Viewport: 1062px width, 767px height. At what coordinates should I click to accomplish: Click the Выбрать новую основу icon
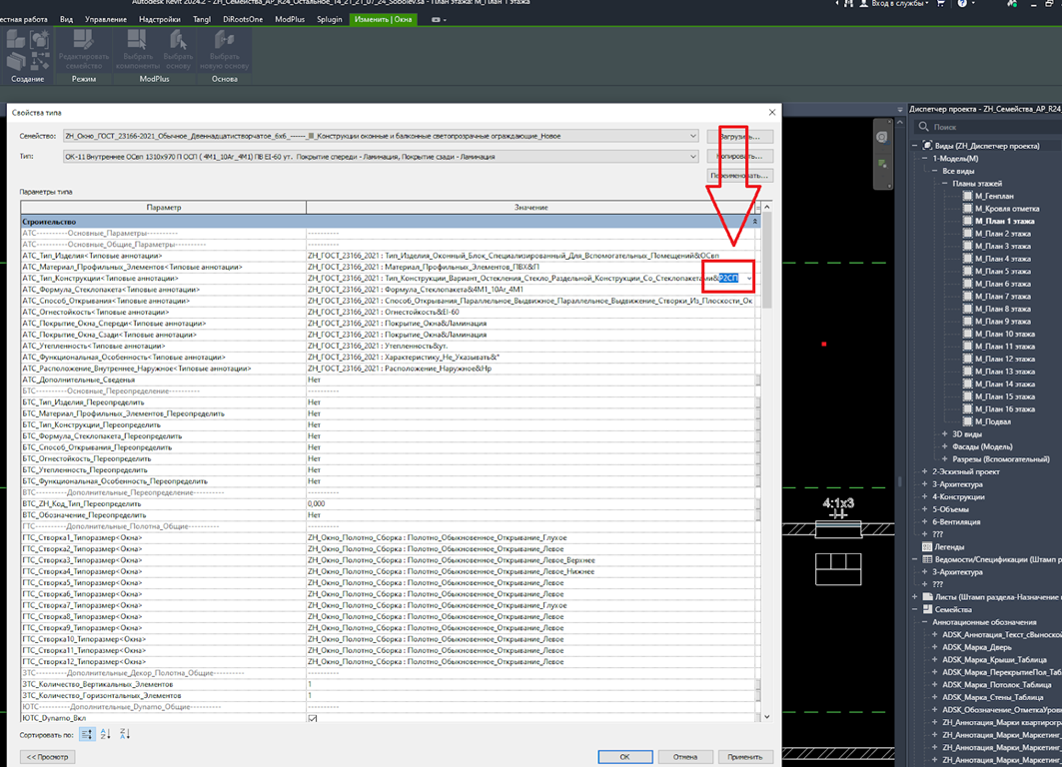tap(224, 41)
